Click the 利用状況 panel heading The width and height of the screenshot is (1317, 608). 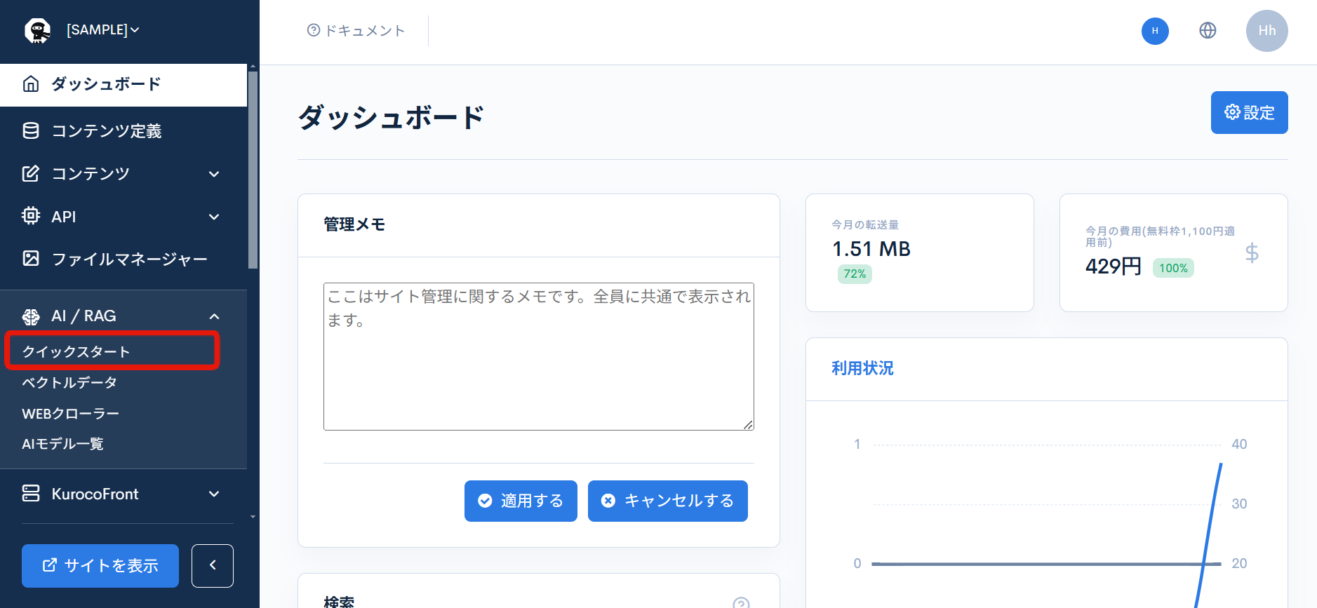(862, 368)
